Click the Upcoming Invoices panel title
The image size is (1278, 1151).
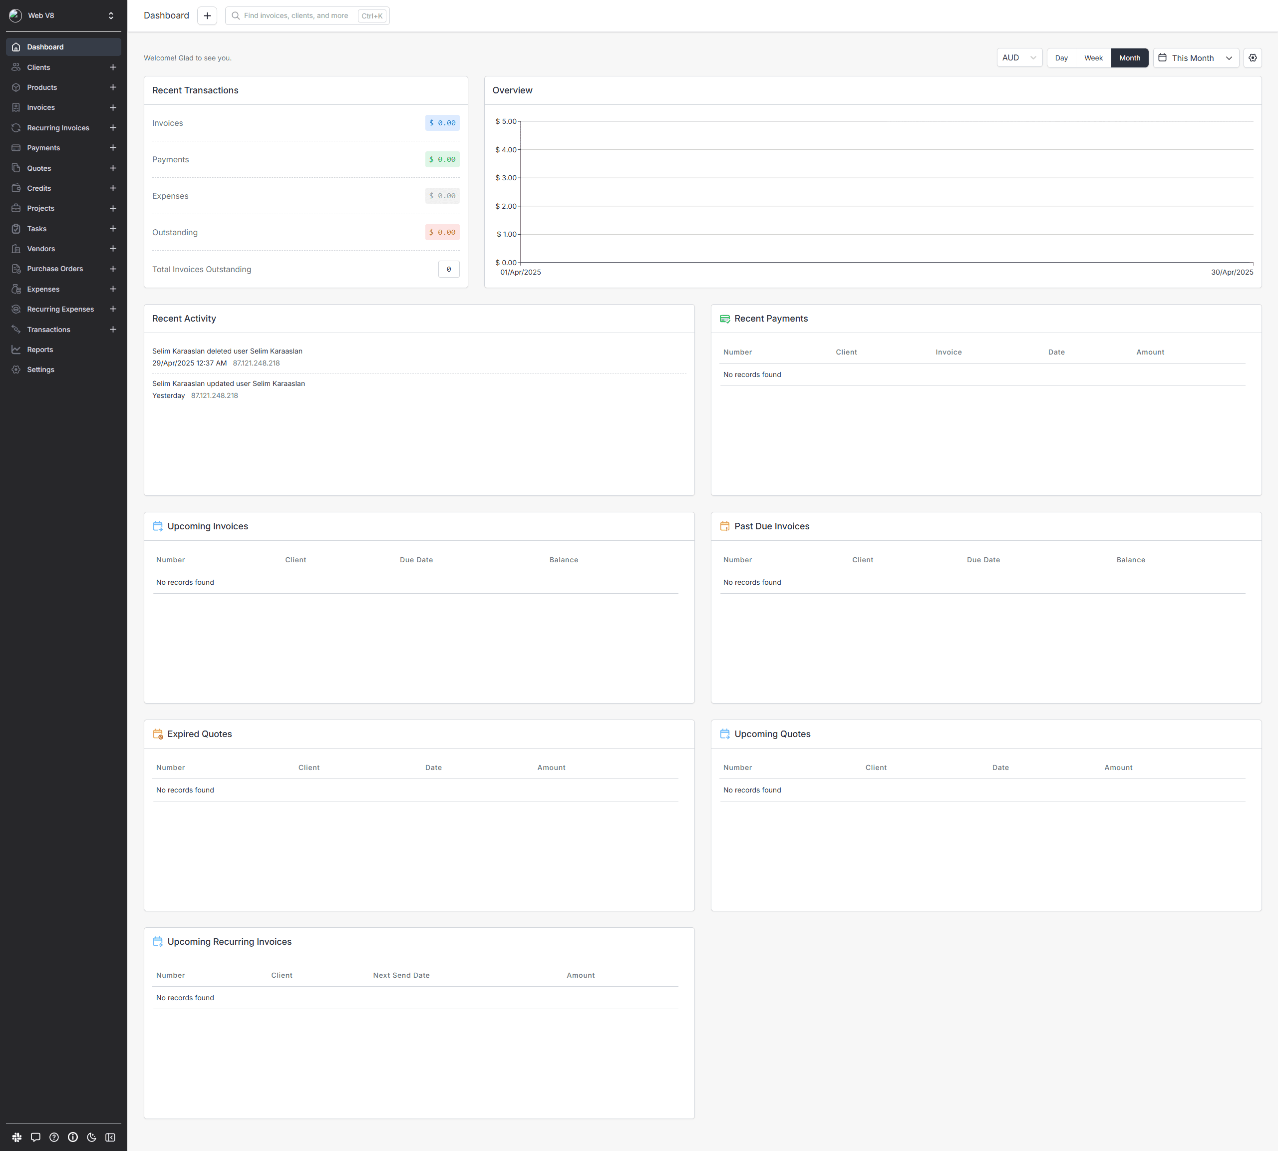click(207, 526)
